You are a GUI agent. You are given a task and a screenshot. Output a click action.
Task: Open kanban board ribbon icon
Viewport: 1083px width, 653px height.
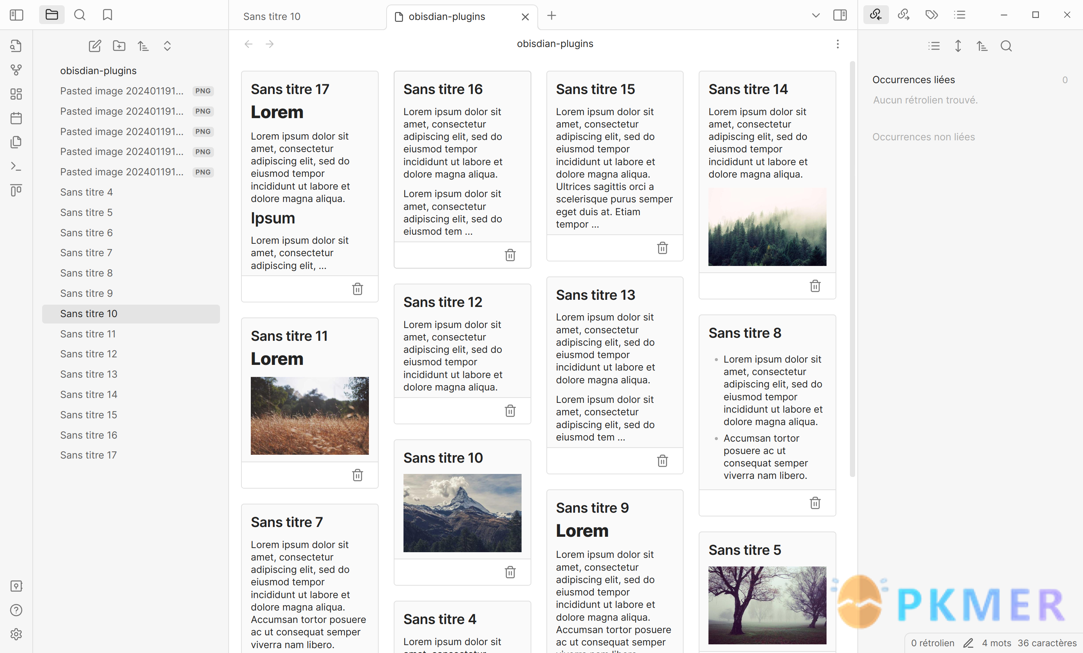coord(16,190)
